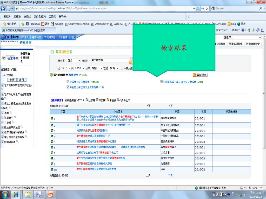Click the magnifier icon beside 電子技術及信息科學

pos(26,137)
